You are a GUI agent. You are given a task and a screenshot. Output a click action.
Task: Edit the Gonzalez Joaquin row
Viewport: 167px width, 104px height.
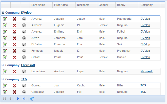coord(5,92)
